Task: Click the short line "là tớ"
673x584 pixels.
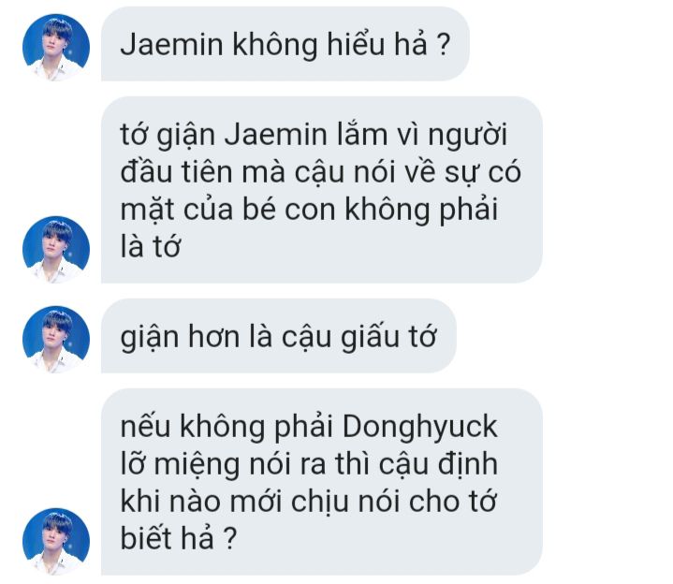Action: (x=150, y=247)
